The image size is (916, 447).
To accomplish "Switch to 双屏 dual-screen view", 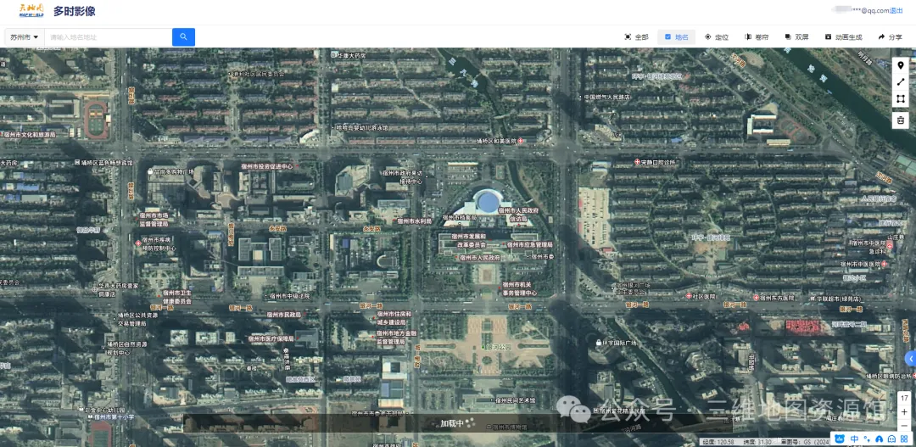I will point(796,36).
